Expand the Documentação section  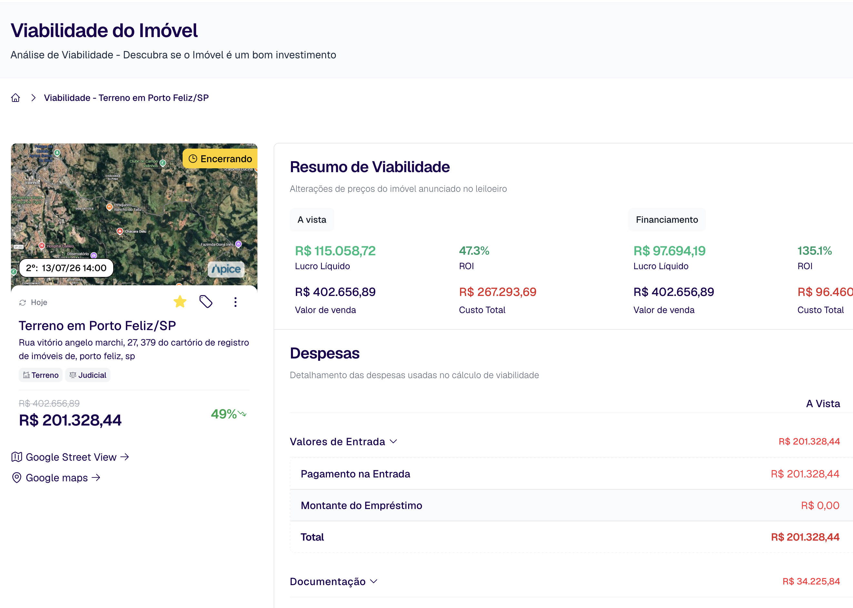coord(334,582)
